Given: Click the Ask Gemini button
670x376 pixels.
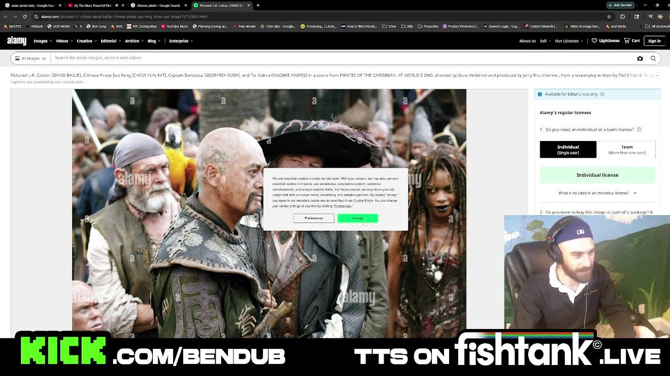Looking at the screenshot, I should [620, 5].
